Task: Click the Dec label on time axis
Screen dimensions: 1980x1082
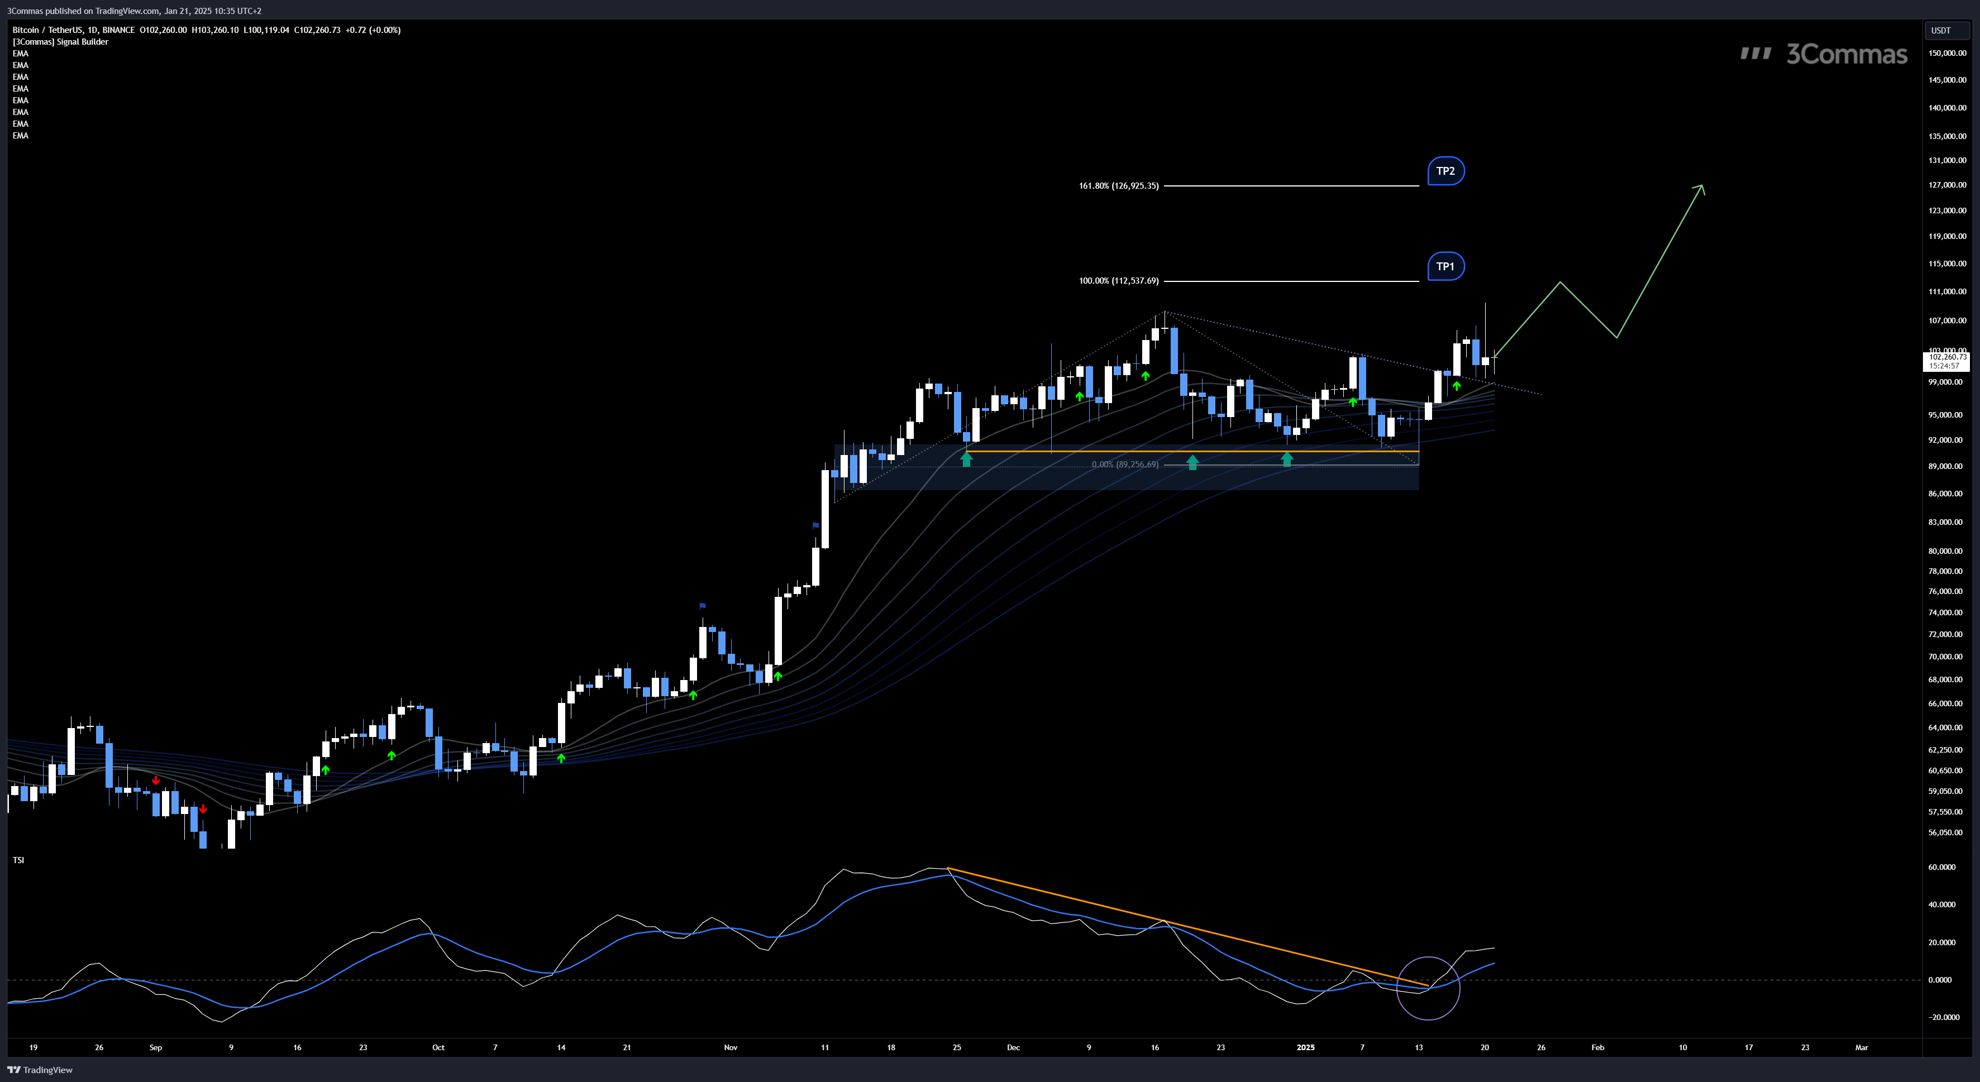Action: (1013, 1047)
